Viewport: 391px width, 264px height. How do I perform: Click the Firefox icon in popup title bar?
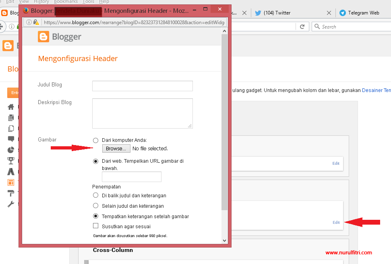click(x=26, y=10)
